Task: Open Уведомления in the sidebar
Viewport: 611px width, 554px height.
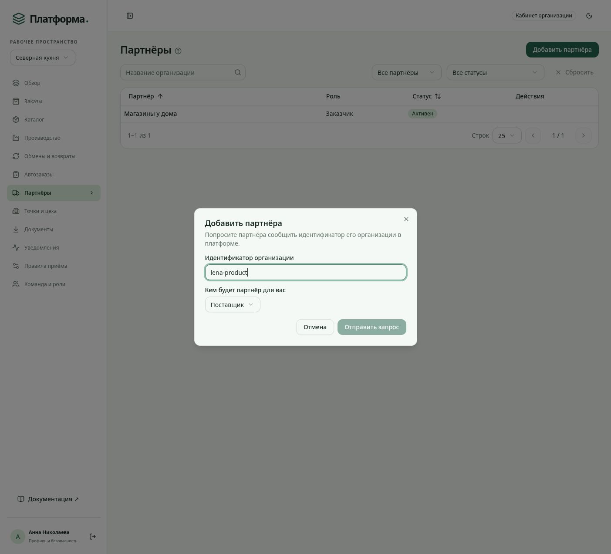Action: point(54,247)
